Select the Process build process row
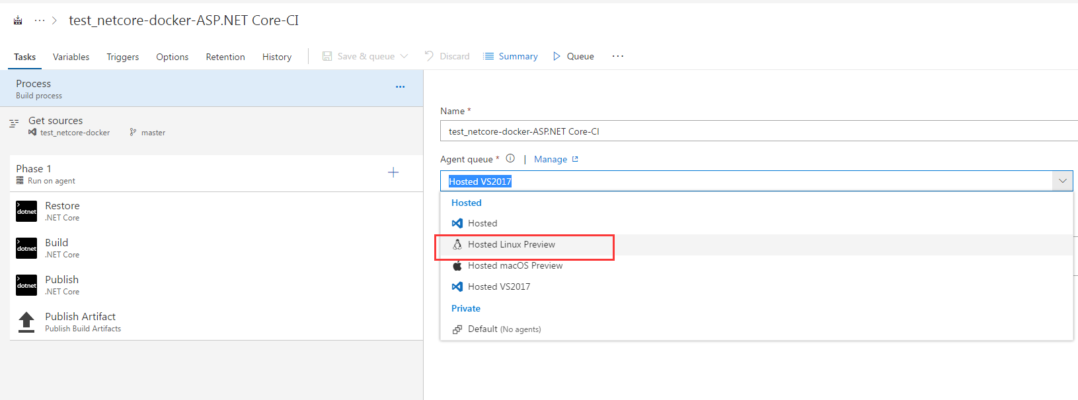This screenshot has width=1078, height=400. pos(212,88)
